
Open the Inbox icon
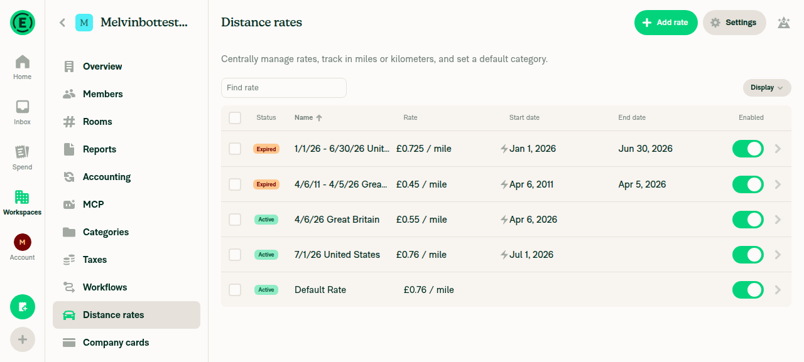[23, 107]
